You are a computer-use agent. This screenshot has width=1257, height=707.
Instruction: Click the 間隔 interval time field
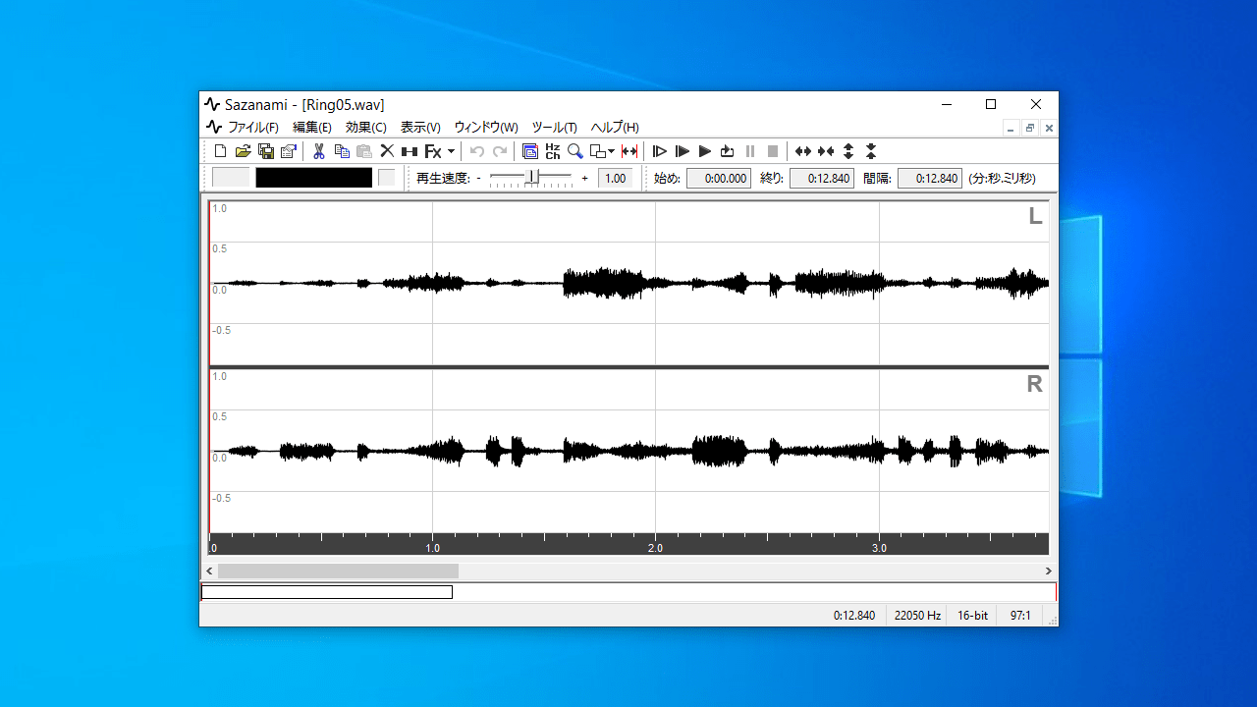coord(930,179)
